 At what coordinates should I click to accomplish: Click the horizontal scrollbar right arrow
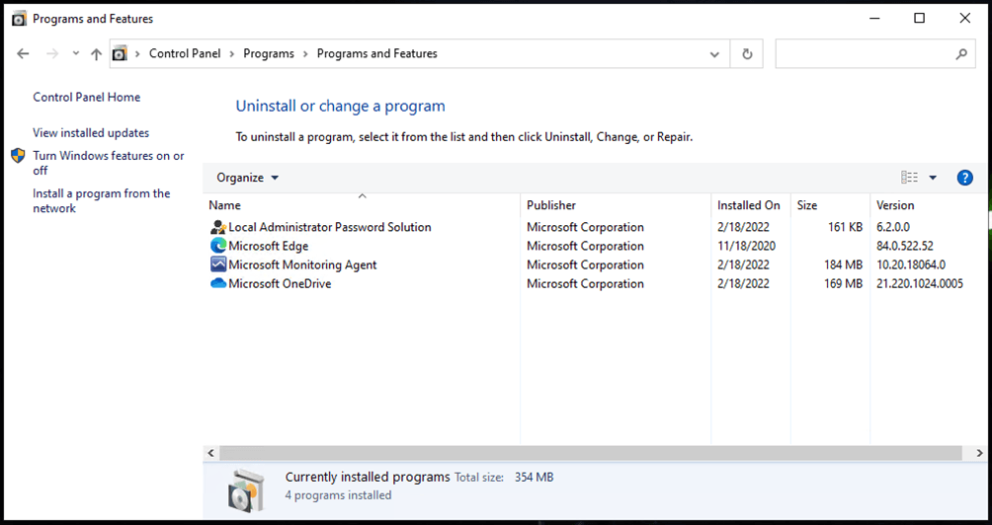[979, 453]
